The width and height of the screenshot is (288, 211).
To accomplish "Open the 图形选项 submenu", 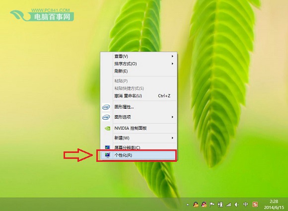I will [x=139, y=117].
